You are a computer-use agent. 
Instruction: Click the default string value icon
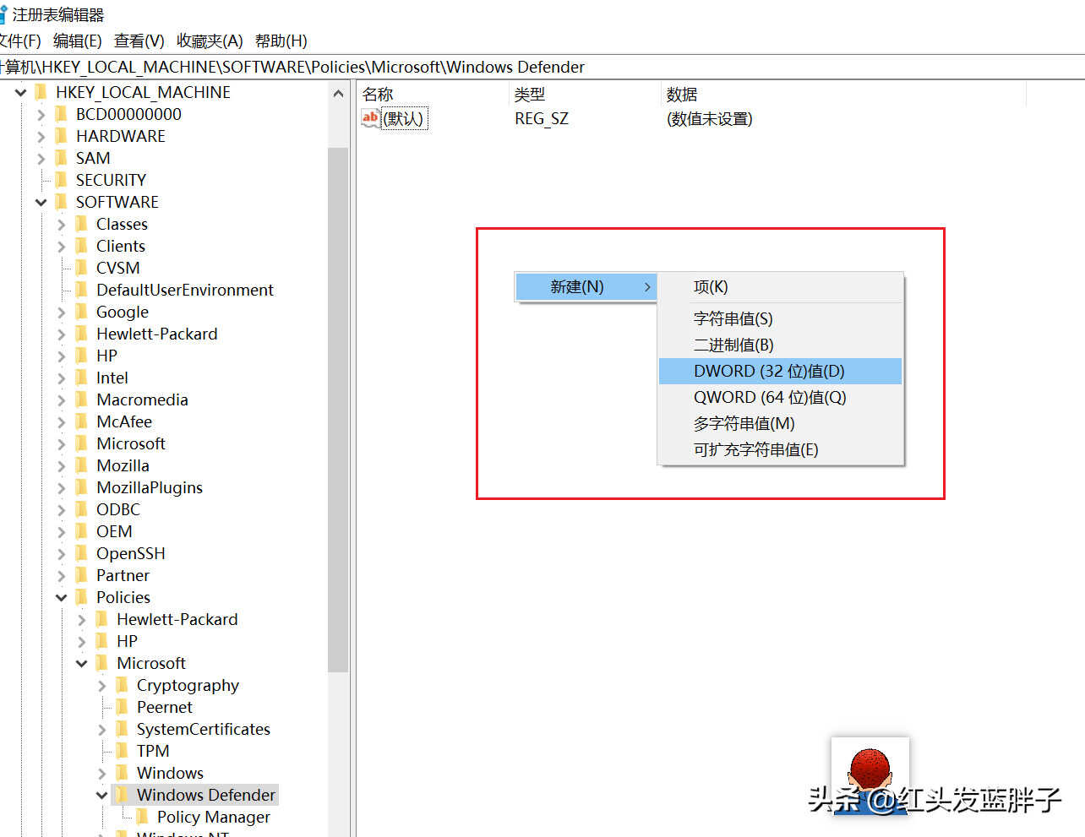(x=370, y=118)
